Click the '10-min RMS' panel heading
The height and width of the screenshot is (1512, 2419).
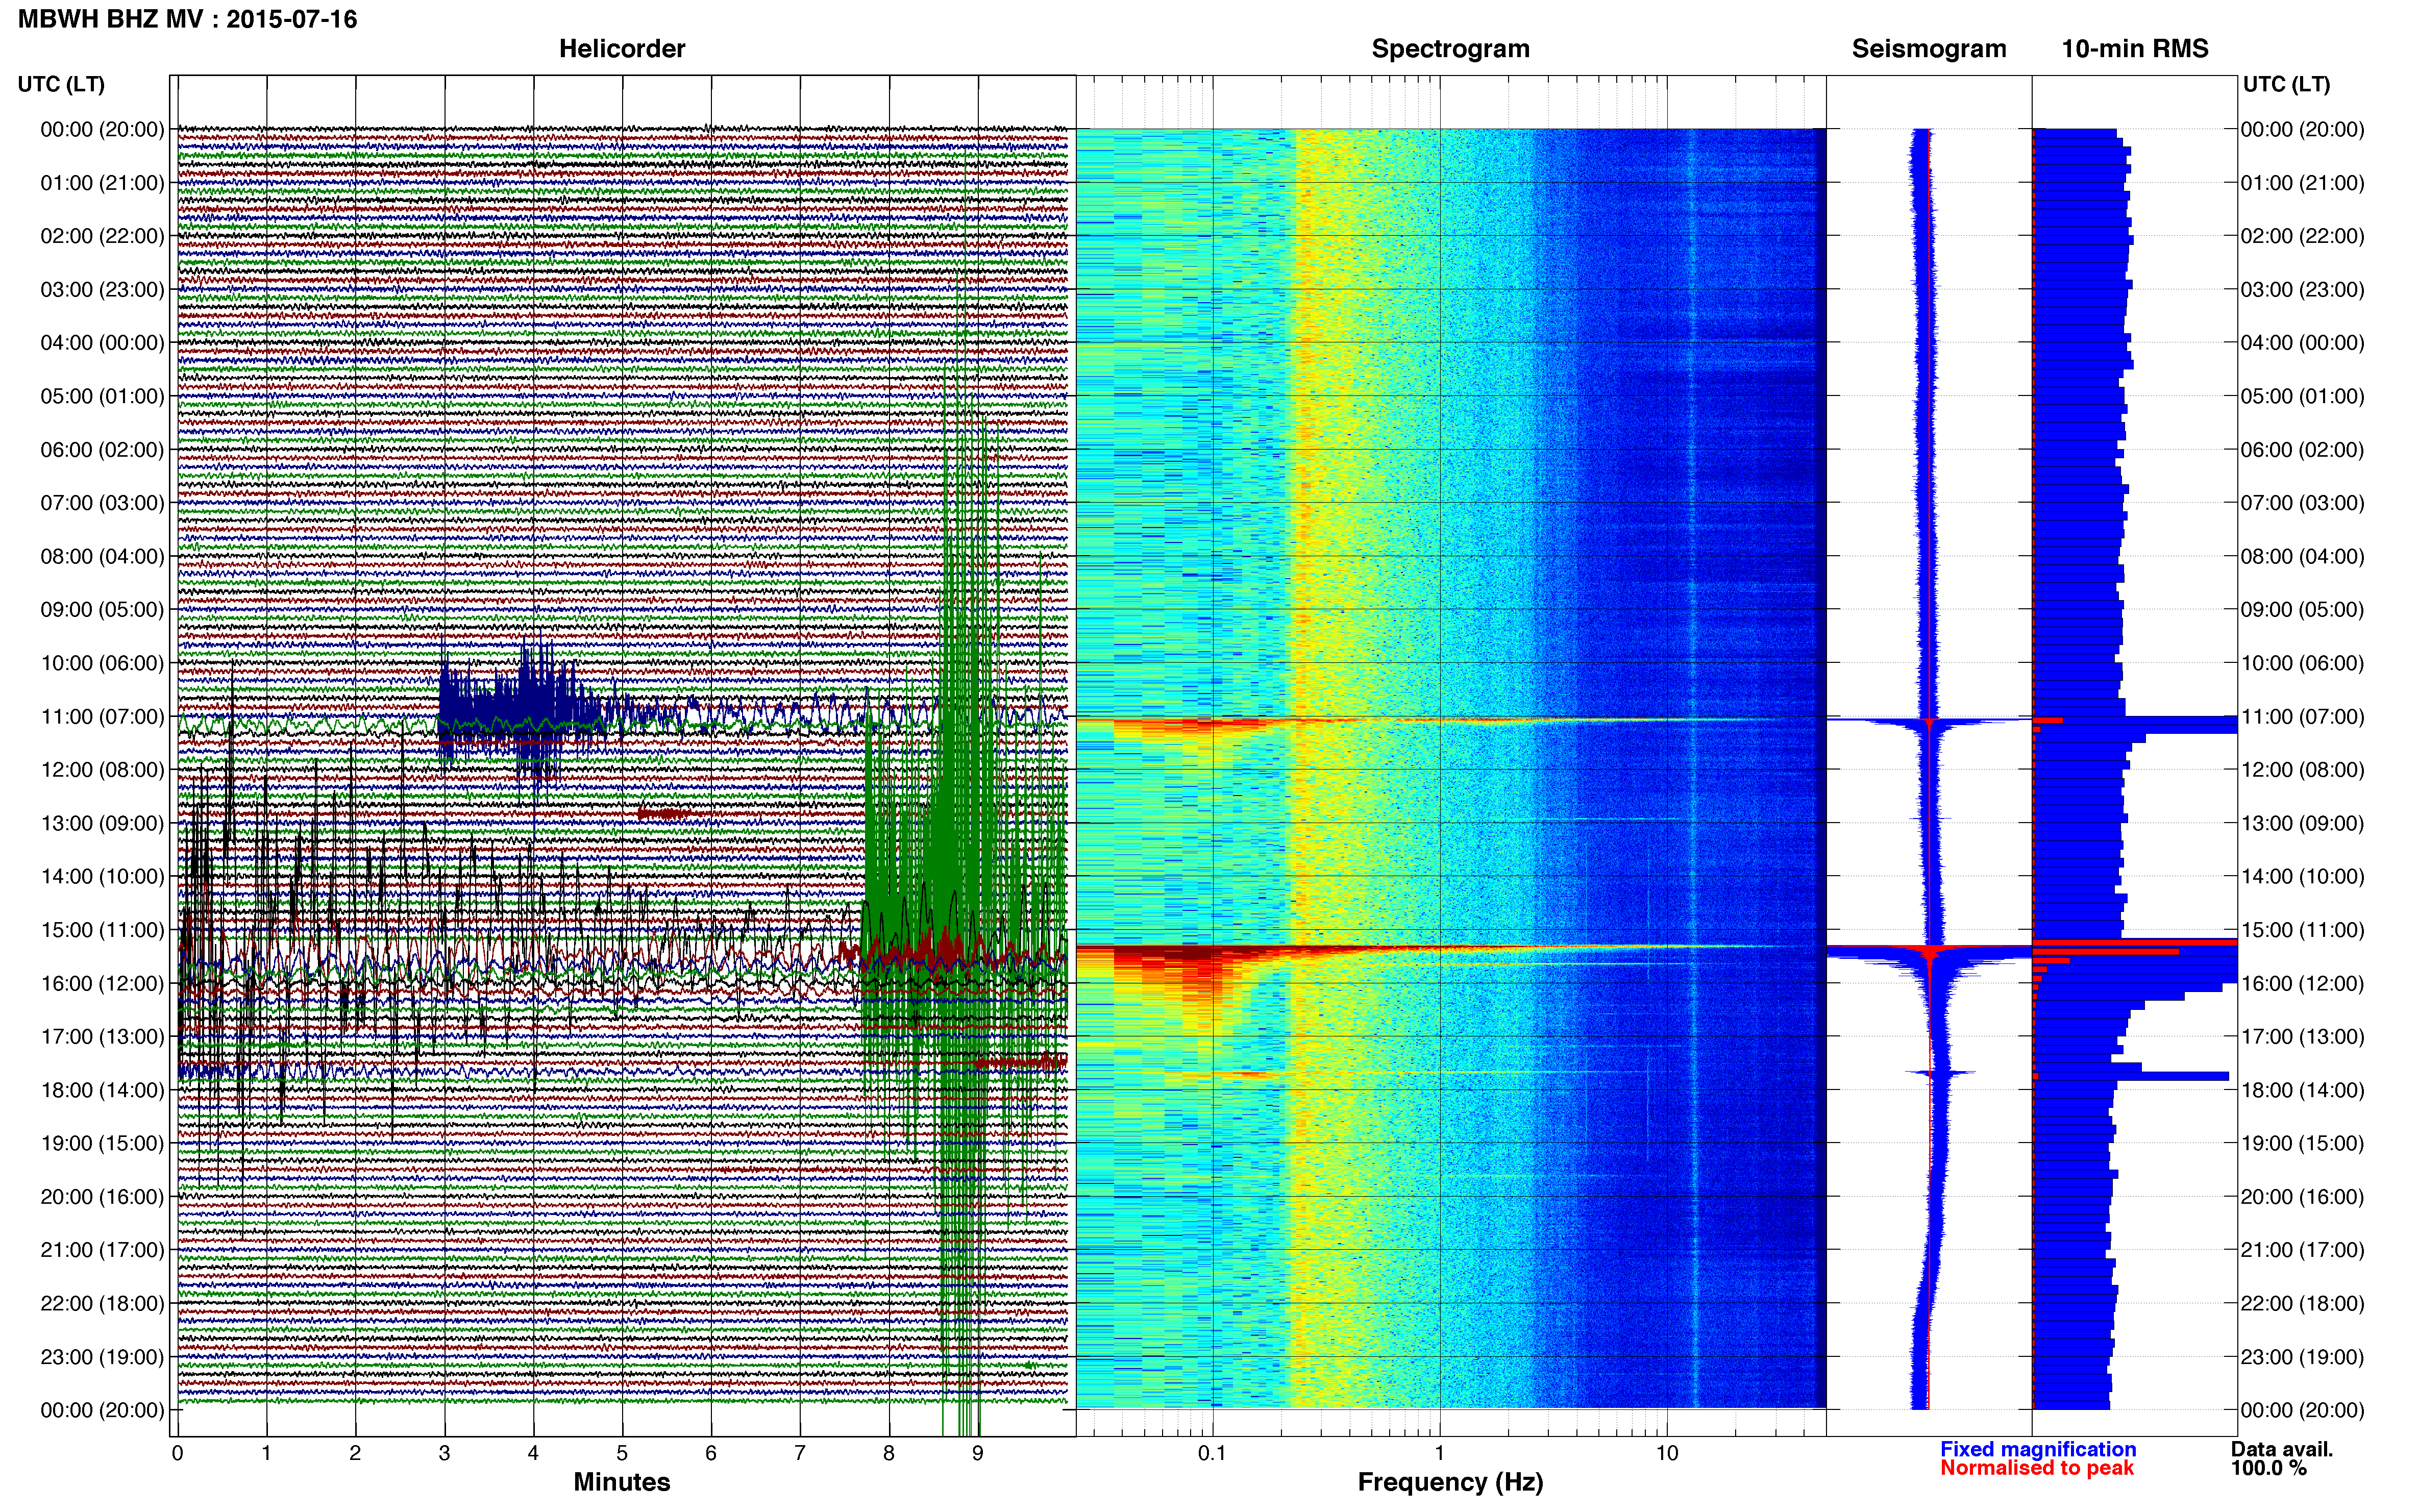[2135, 48]
